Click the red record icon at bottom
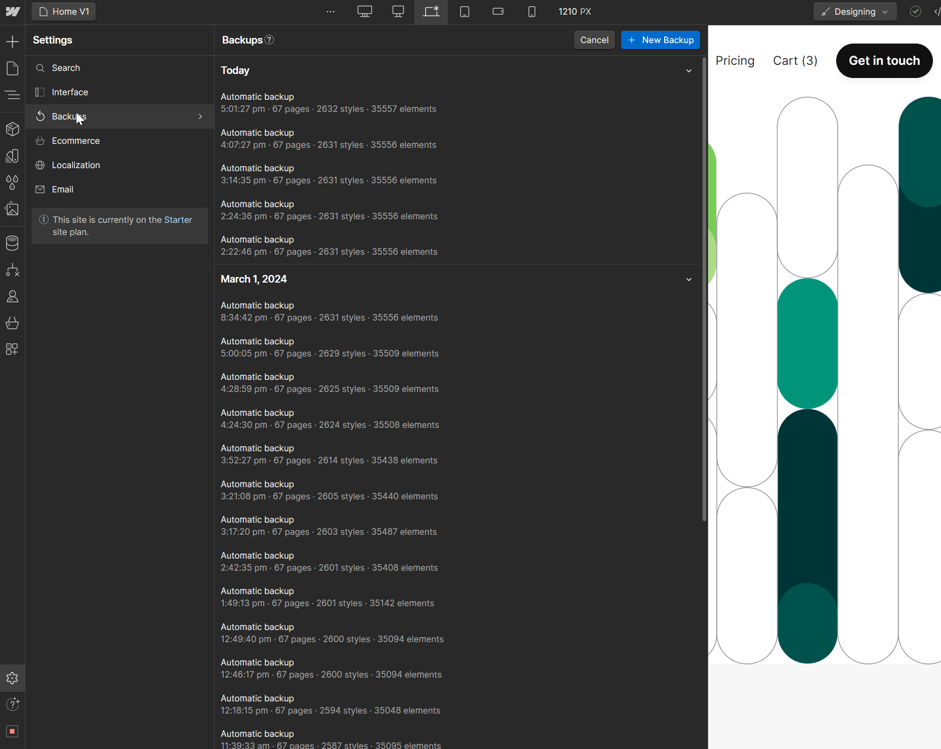This screenshot has width=941, height=749. click(13, 731)
